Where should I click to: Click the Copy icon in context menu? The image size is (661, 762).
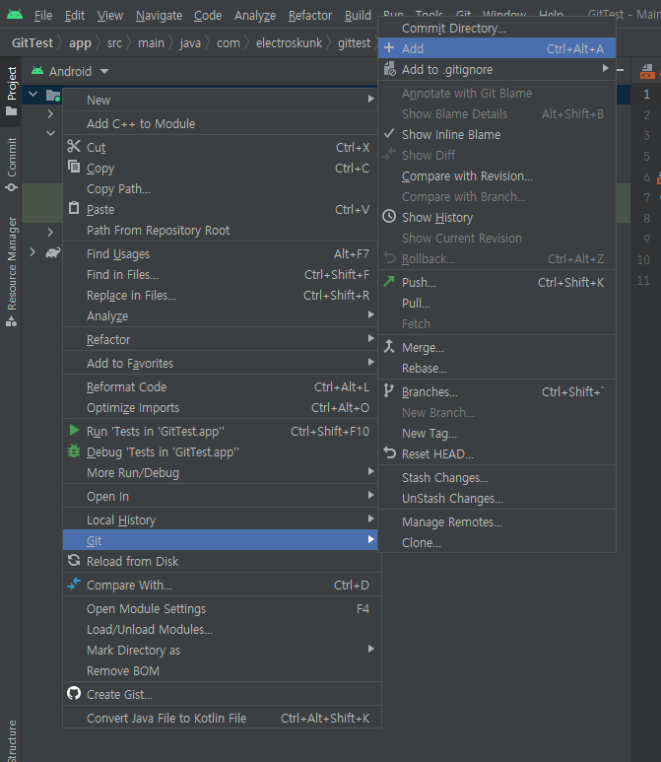point(74,167)
